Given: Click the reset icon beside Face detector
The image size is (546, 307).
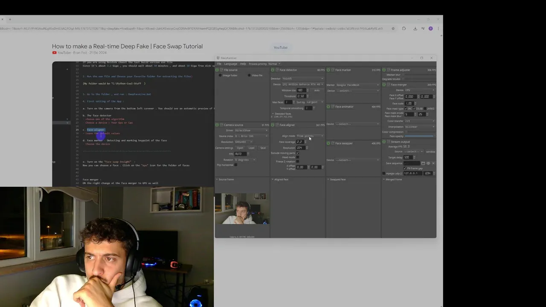Looking at the screenshot, I should pyautogui.click(x=277, y=70).
